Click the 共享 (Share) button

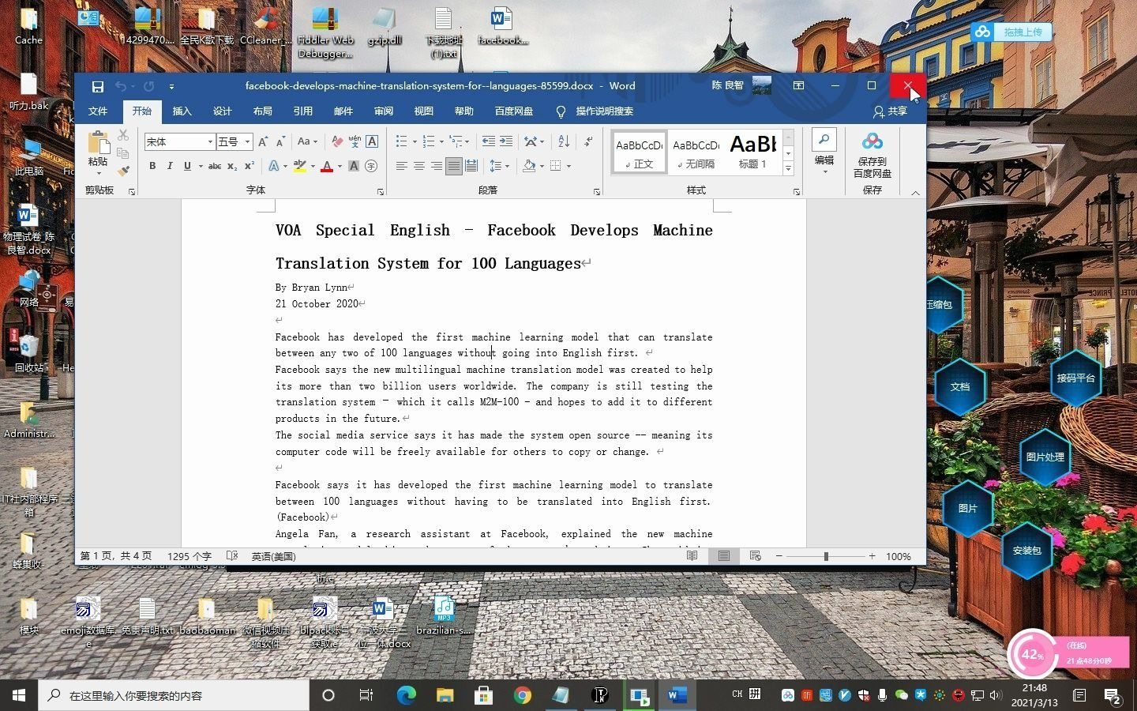tap(891, 111)
